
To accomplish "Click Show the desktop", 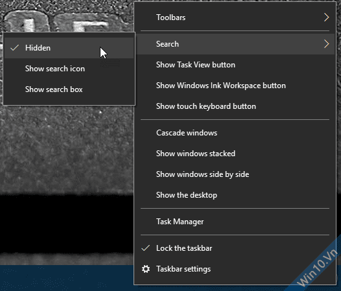I will pyautogui.click(x=235, y=195).
